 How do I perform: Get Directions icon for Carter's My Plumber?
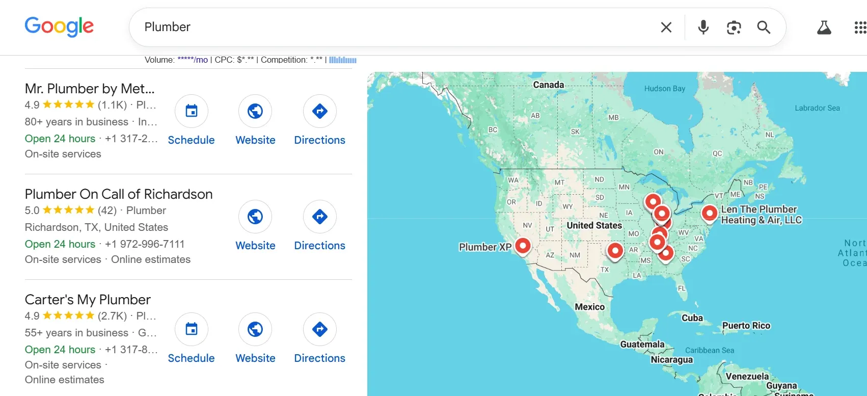[x=320, y=329]
